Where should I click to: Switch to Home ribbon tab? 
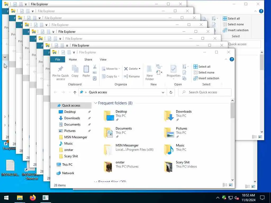tap(73, 59)
